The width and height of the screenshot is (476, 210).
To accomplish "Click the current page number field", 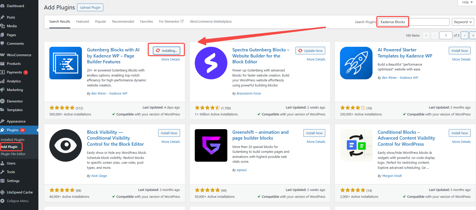I will 445,35.
